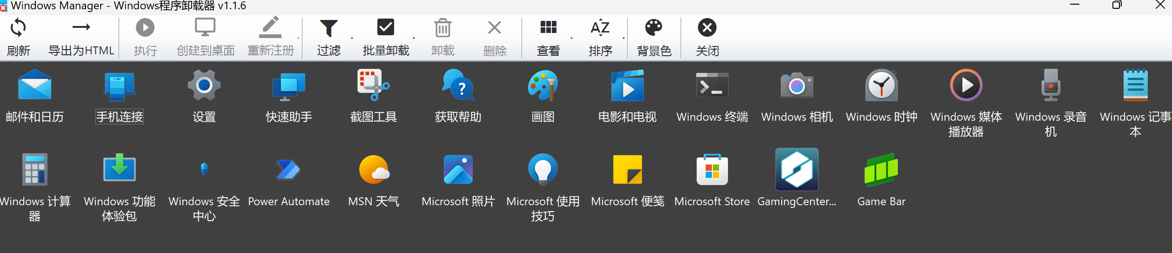Select the Microsoft 照片 app icon
The height and width of the screenshot is (253, 1172).
(458, 169)
